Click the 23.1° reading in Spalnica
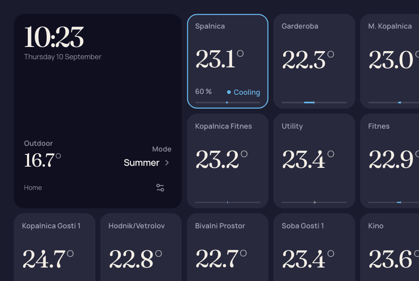419x281 pixels. pos(219,59)
